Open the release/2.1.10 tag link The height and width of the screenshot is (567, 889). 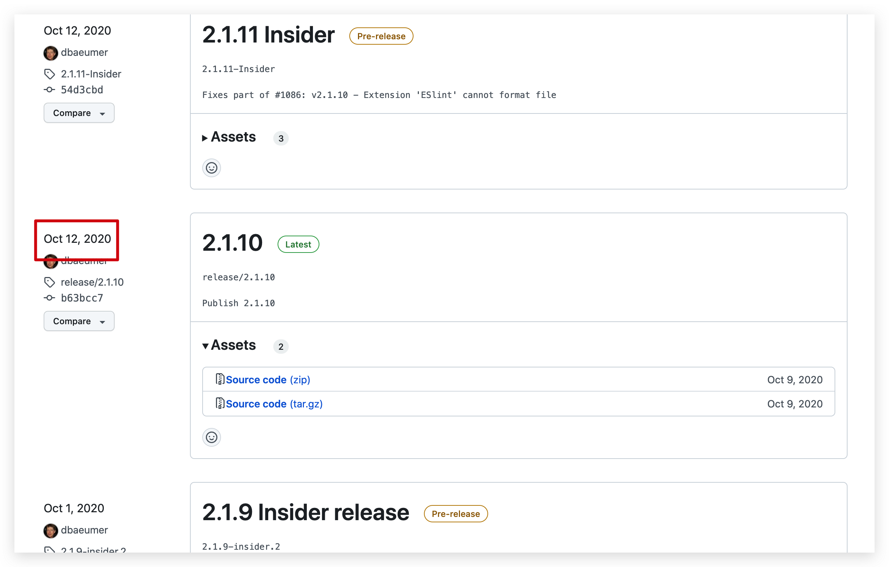[92, 282]
